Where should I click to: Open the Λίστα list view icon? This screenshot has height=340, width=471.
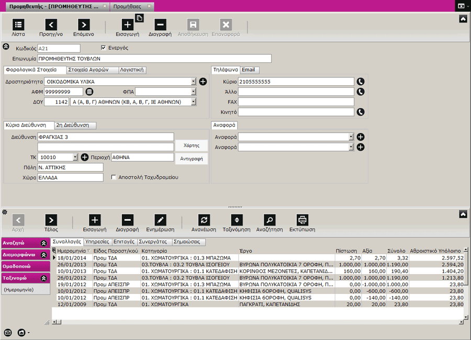pyautogui.click(x=18, y=25)
